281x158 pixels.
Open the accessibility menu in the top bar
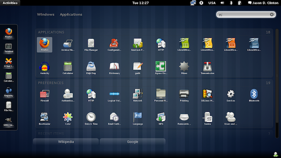[x=201, y=3]
